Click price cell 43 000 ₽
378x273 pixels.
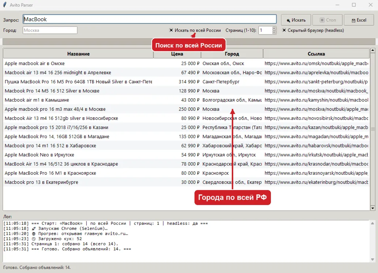tap(190, 100)
